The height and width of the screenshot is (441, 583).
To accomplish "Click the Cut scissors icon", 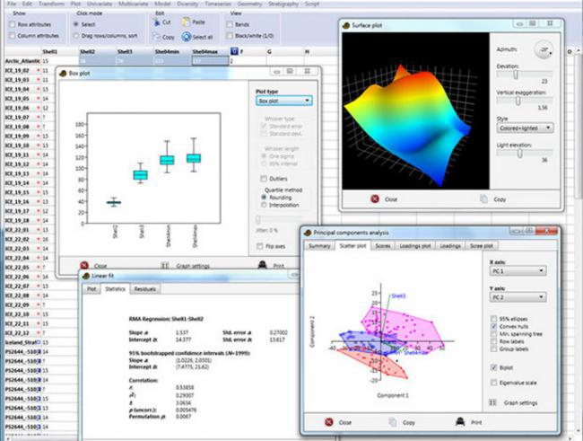I will (157, 22).
